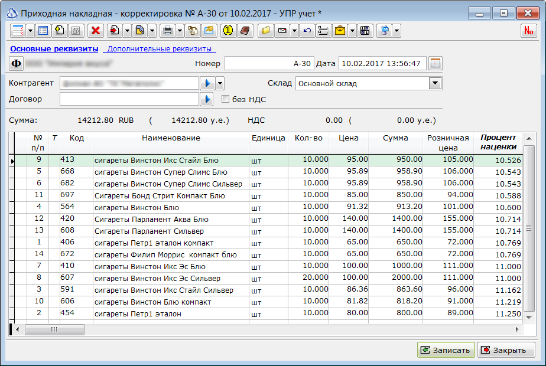Click the red X delete icon
The height and width of the screenshot is (366, 546).
95,31
